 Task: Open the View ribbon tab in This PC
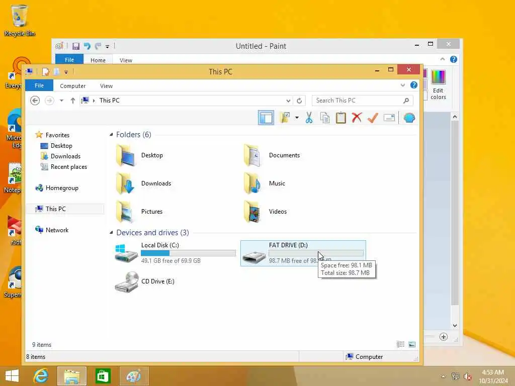(106, 85)
